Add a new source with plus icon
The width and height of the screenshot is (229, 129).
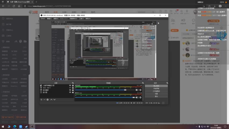(x=41, y=99)
